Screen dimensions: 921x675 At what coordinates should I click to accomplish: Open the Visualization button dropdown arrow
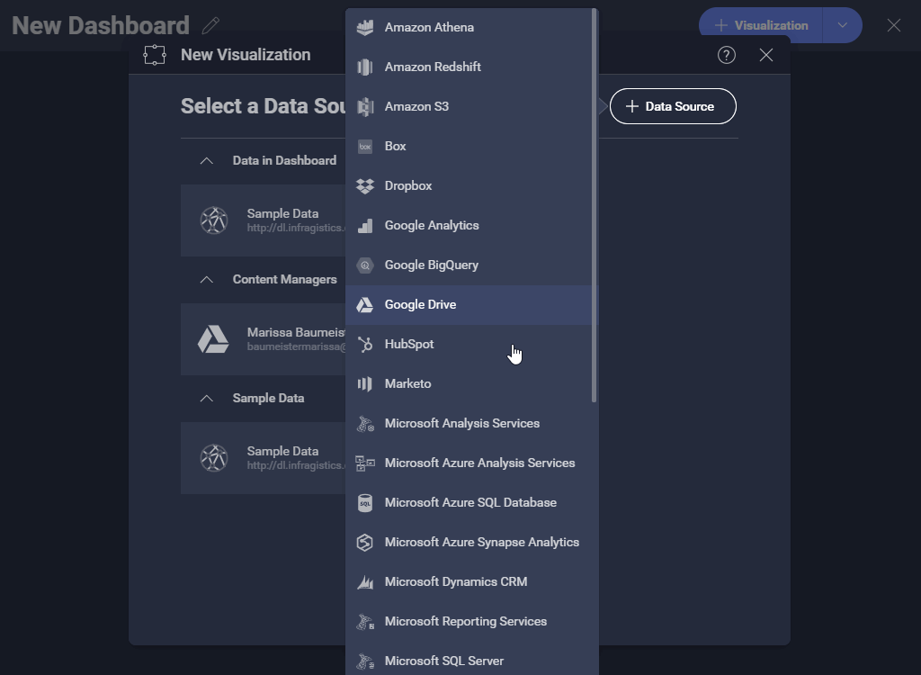[x=842, y=25]
